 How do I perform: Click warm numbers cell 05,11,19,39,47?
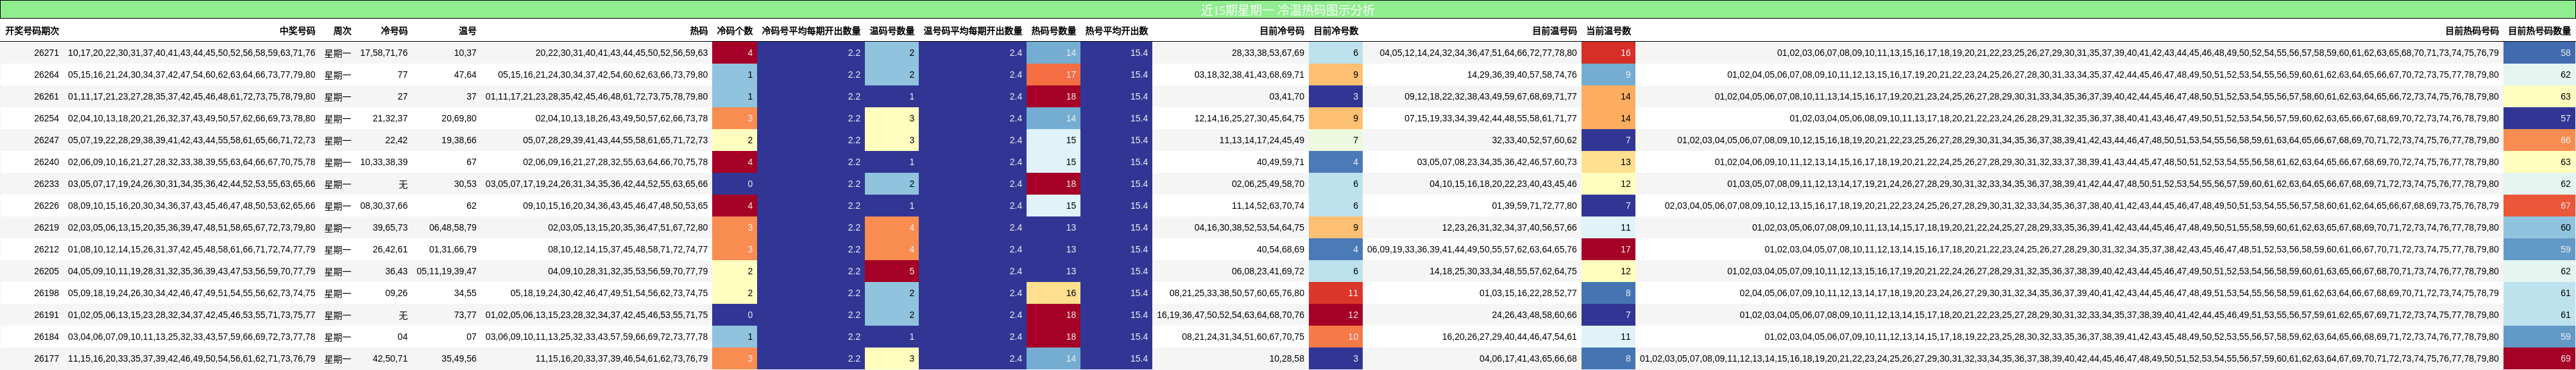447,271
